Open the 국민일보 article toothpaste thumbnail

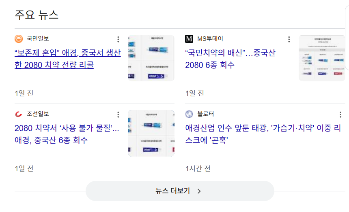151,58
